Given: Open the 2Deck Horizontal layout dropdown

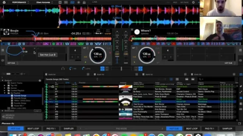Looking at the screenshot, I should pos(45,2).
